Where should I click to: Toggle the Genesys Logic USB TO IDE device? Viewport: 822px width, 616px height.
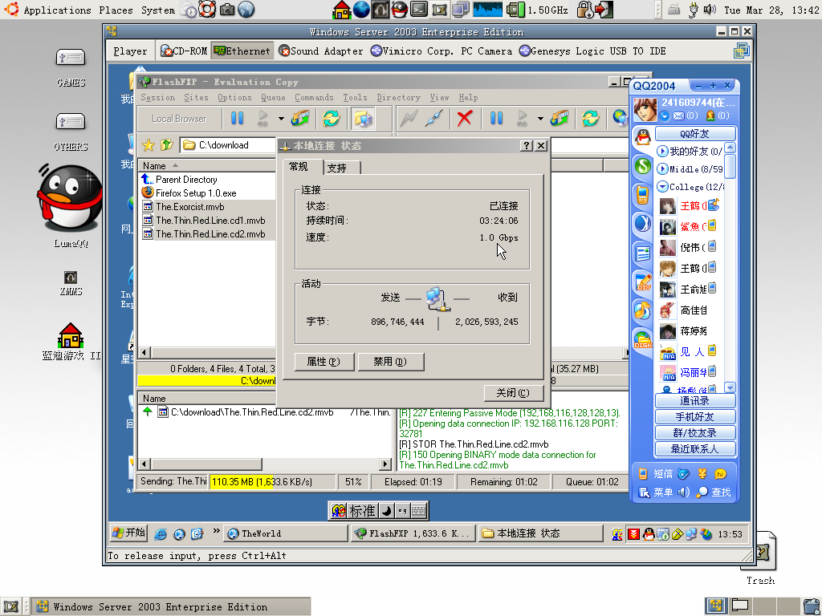(x=592, y=51)
